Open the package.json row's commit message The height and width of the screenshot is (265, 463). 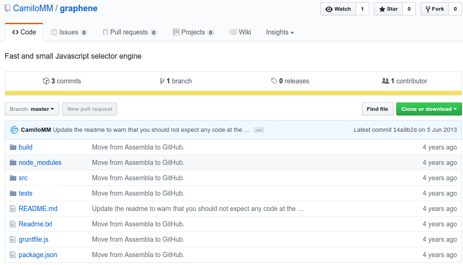[138, 255]
